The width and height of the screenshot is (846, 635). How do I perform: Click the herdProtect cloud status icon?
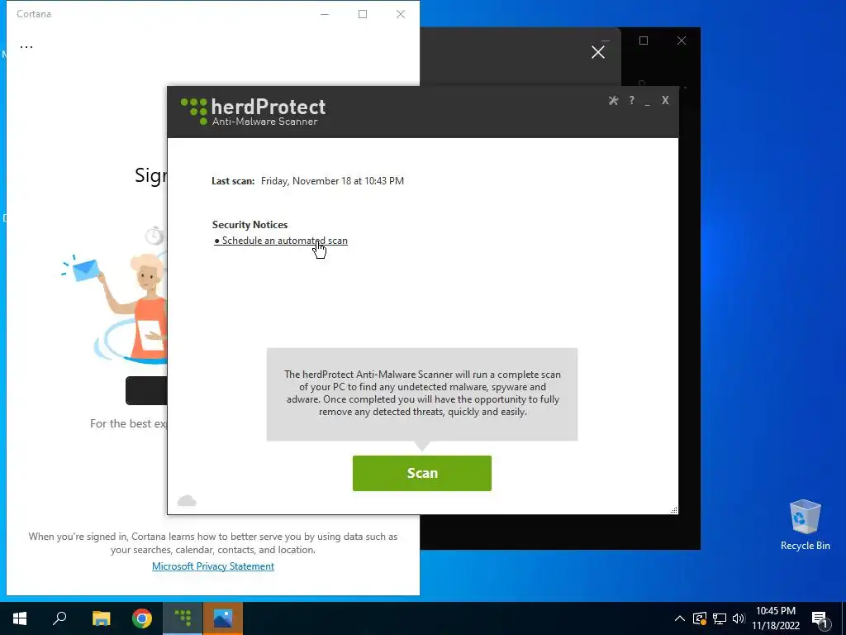(x=187, y=500)
